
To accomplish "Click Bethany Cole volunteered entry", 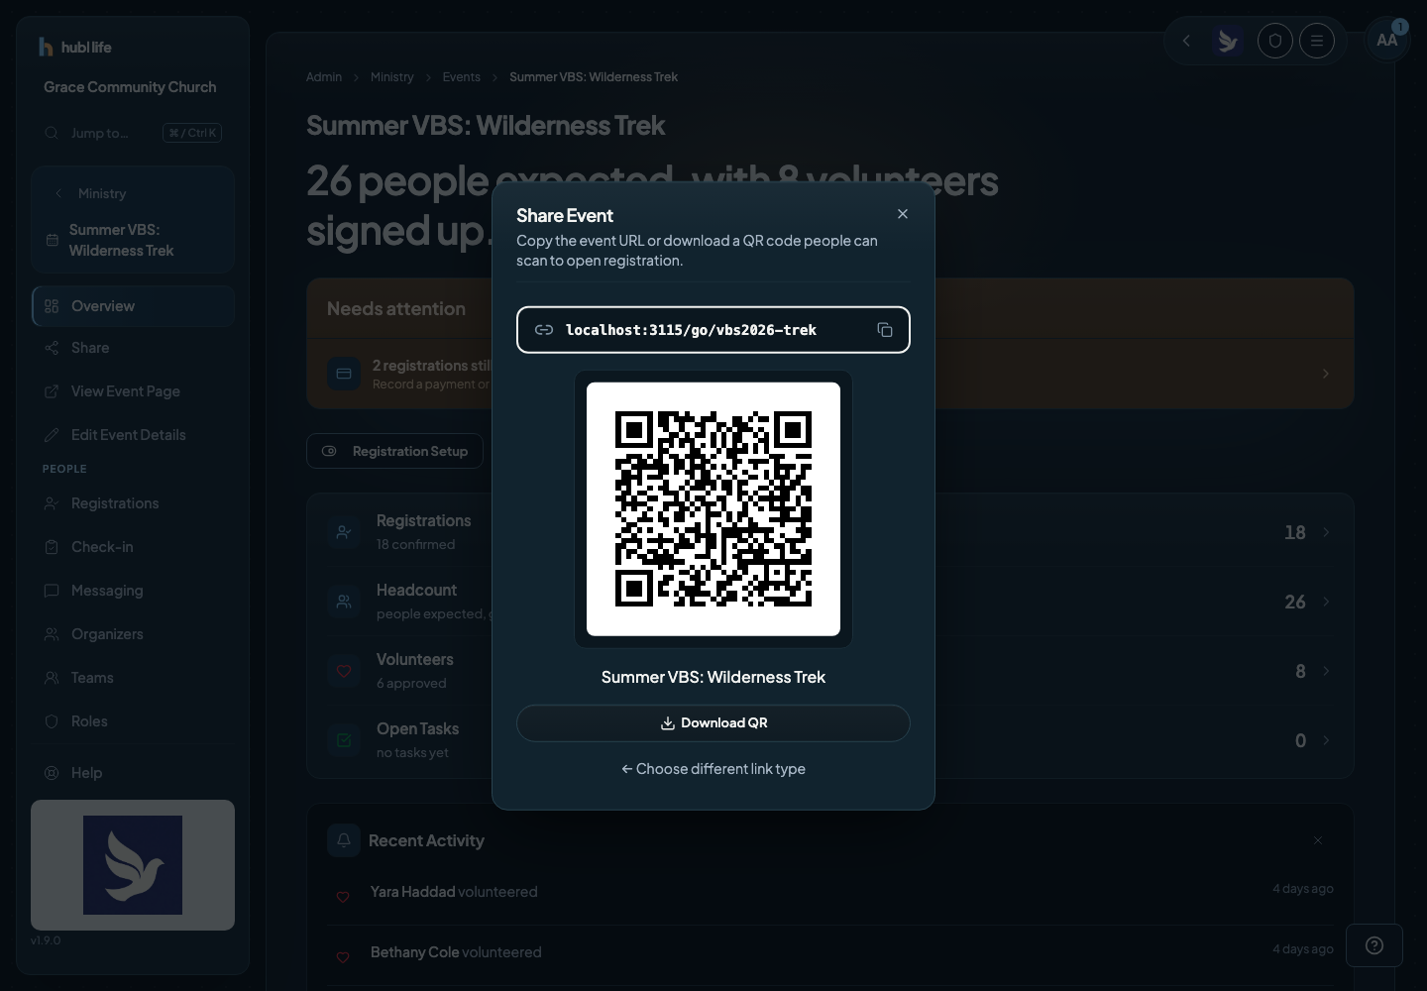I will pos(830,952).
